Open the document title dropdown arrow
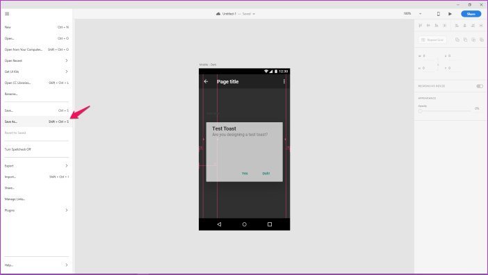Image resolution: width=488 pixels, height=275 pixels. (x=254, y=14)
